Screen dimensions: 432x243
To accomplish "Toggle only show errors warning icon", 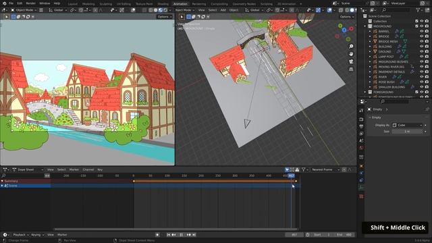I will point(297,169).
